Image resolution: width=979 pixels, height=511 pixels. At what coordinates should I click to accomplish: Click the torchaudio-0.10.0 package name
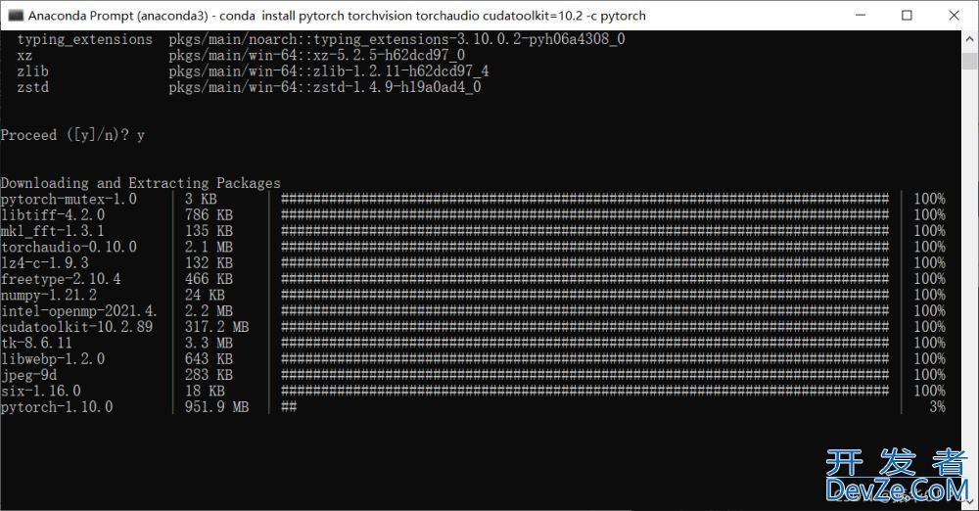[69, 247]
